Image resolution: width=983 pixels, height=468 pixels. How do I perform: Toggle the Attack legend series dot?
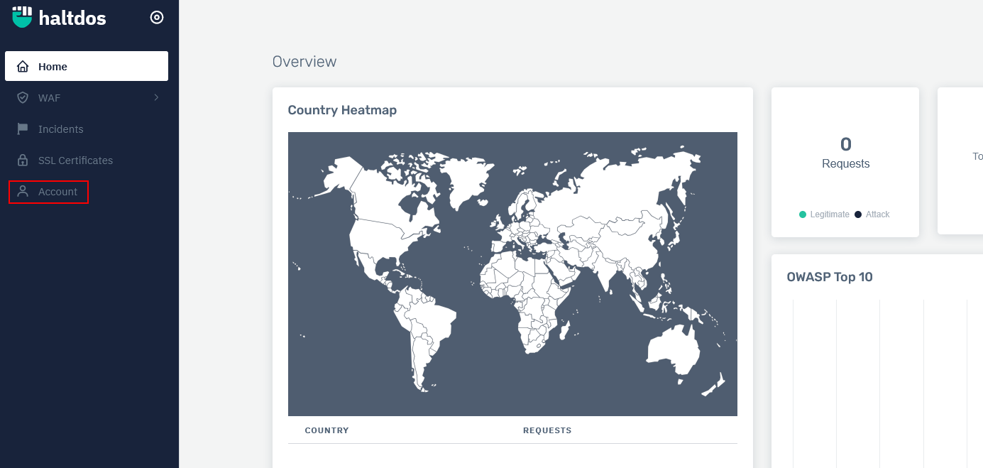(858, 214)
